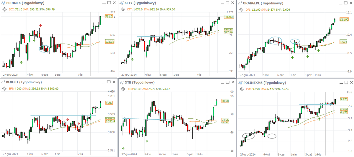
Task: Click the SMA: 596.79 legend entry
Action: click(x=47, y=9)
